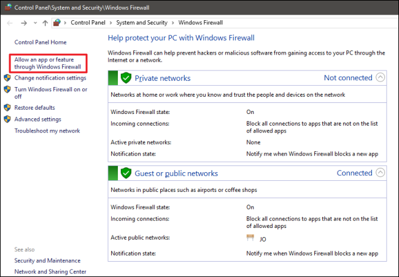Select System and Security breadcrumb

143,23
